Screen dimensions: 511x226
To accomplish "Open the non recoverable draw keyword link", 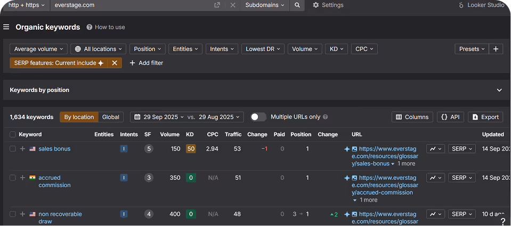I will tap(60, 218).
